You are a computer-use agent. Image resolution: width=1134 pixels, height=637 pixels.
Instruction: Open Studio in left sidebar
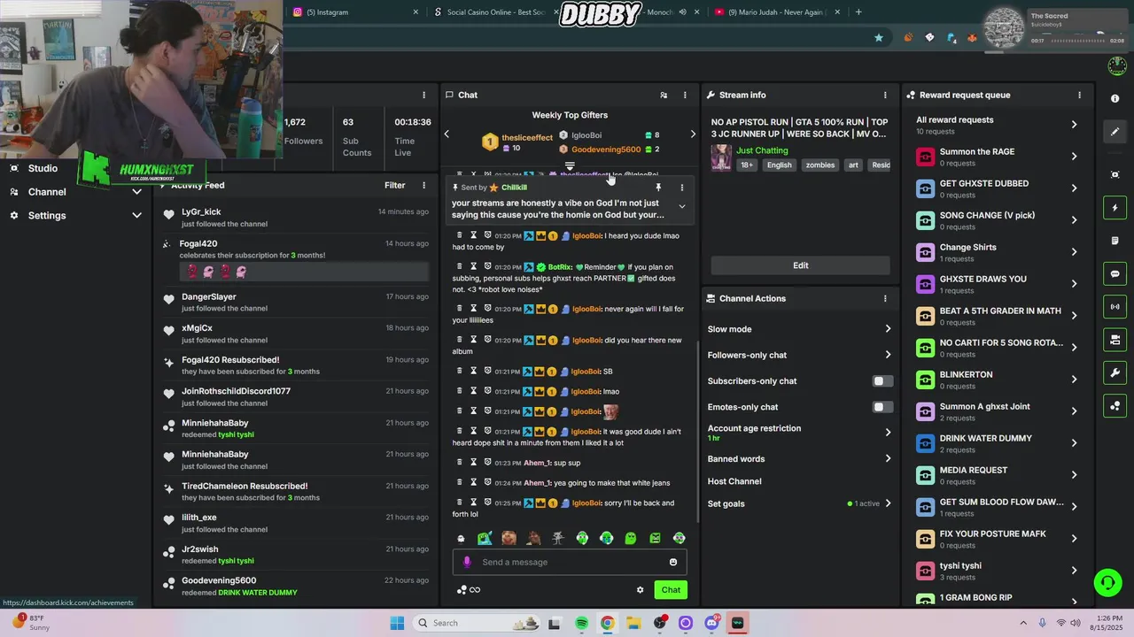[43, 168]
